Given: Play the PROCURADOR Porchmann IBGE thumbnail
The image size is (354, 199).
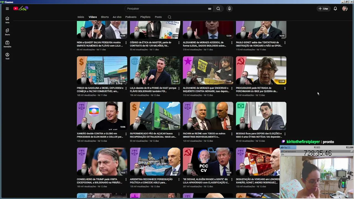Looking at the screenshot, I should tap(261, 70).
